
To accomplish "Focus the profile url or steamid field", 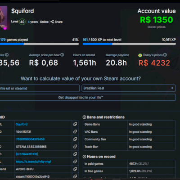I will coord(40,88).
